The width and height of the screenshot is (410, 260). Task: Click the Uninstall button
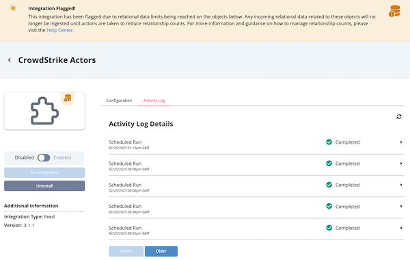pos(44,185)
